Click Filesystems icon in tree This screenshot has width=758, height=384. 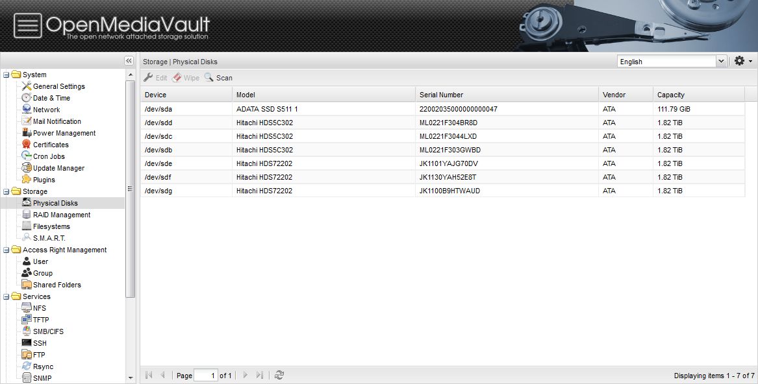(27, 226)
